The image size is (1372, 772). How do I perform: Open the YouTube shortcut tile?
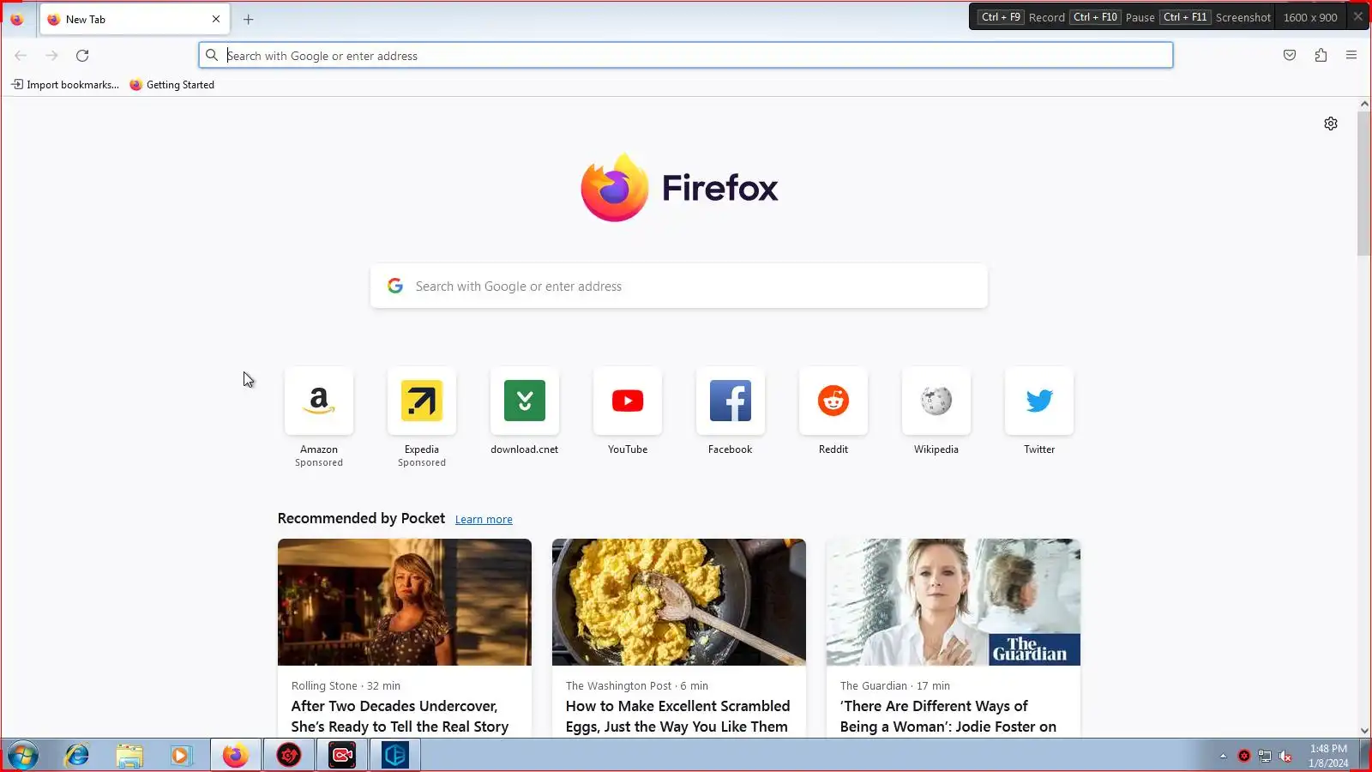coord(628,401)
